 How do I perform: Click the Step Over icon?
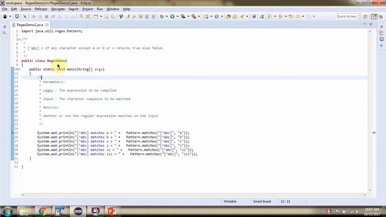(x=66, y=16)
